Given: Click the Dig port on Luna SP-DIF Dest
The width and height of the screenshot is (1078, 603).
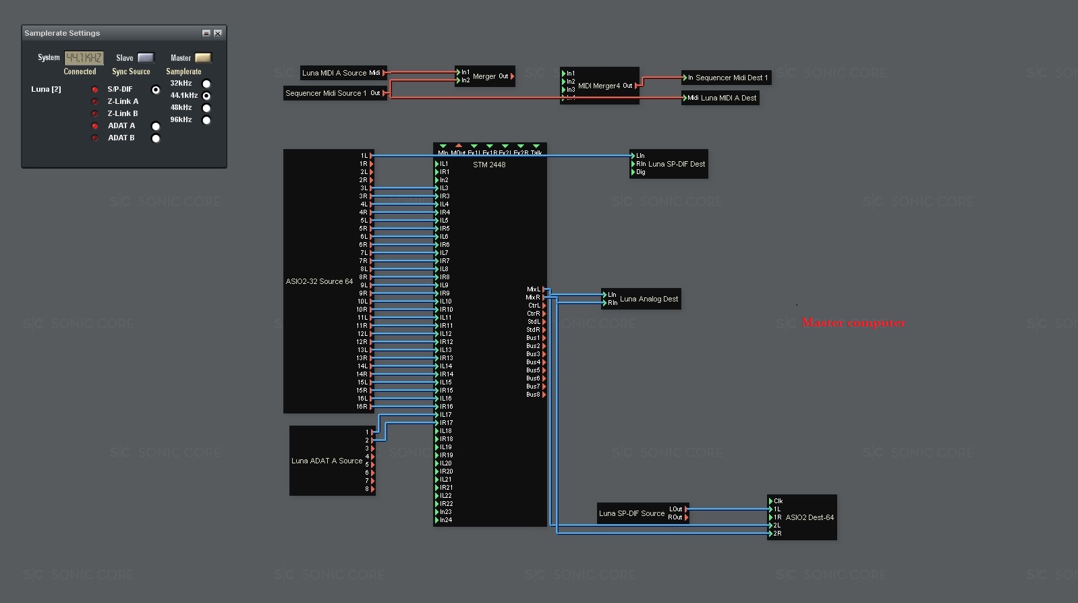Looking at the screenshot, I should [x=633, y=172].
